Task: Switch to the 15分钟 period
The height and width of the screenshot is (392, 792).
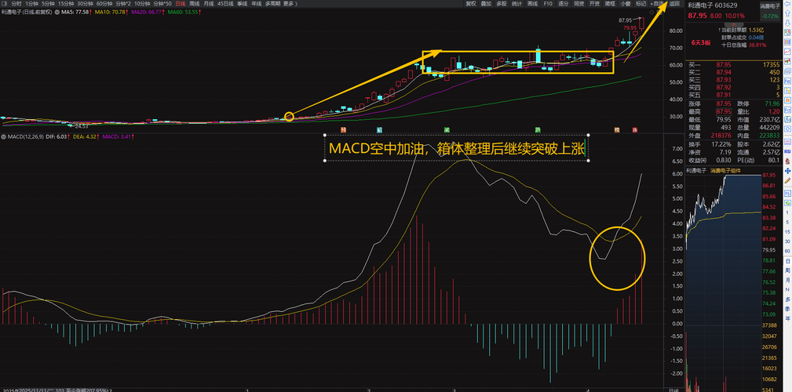Action: [66, 4]
